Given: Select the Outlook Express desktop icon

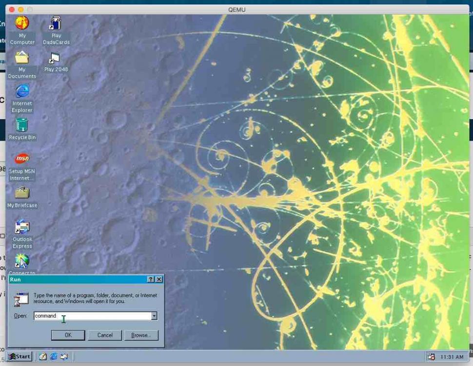Looking at the screenshot, I should point(22,227).
